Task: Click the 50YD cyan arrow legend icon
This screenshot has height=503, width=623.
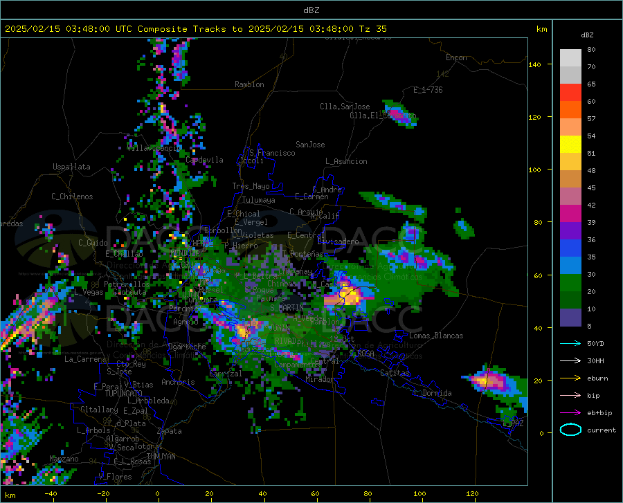Action: tap(570, 343)
